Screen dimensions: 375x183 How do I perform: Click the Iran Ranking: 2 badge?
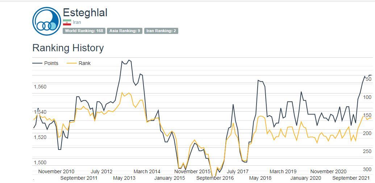pos(161,31)
